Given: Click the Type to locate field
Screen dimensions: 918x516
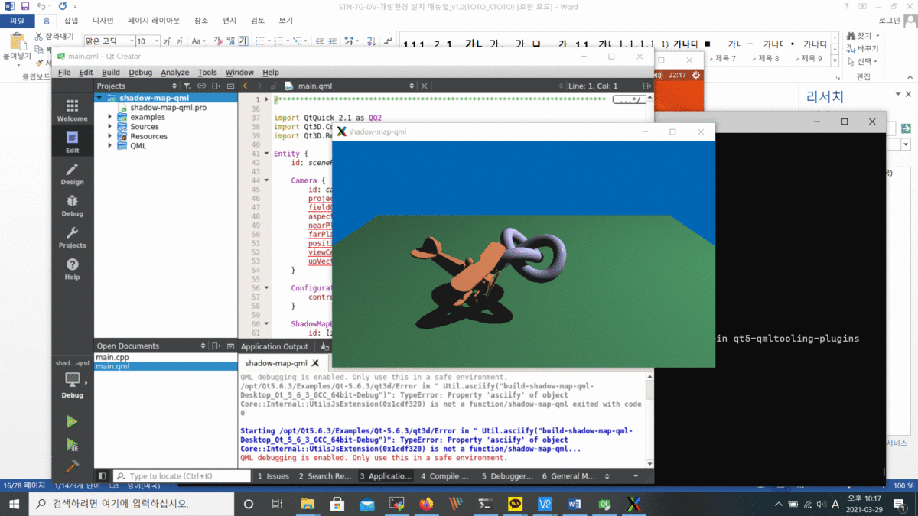Looking at the screenshot, I should pyautogui.click(x=182, y=476).
